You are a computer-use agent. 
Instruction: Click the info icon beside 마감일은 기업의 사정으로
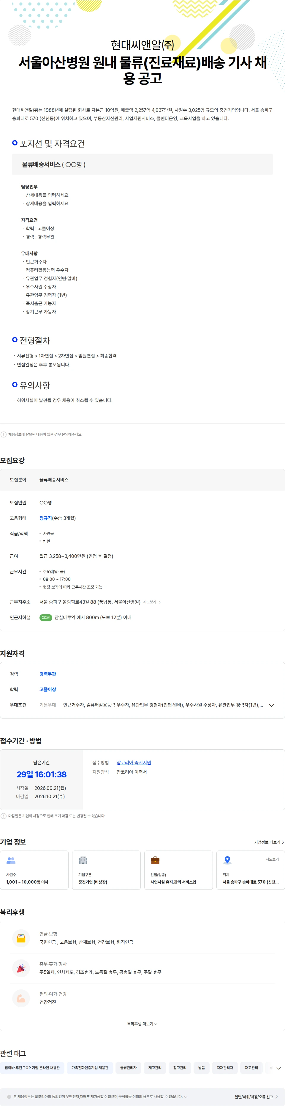coord(4,816)
